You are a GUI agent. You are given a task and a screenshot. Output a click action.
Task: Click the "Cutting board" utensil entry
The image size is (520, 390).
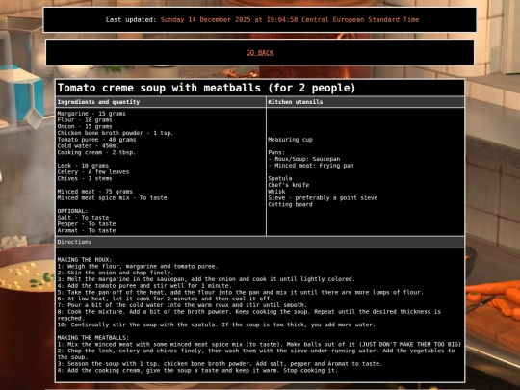[x=290, y=204]
